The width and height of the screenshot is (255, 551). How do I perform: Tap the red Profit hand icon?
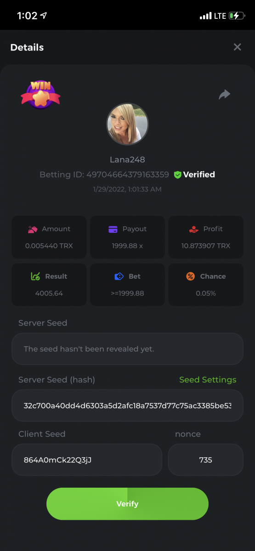pyautogui.click(x=193, y=229)
